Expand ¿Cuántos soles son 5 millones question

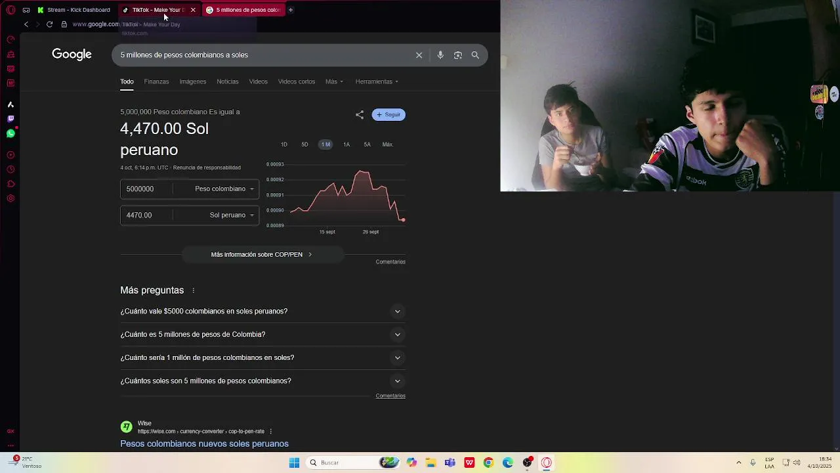coord(262,381)
